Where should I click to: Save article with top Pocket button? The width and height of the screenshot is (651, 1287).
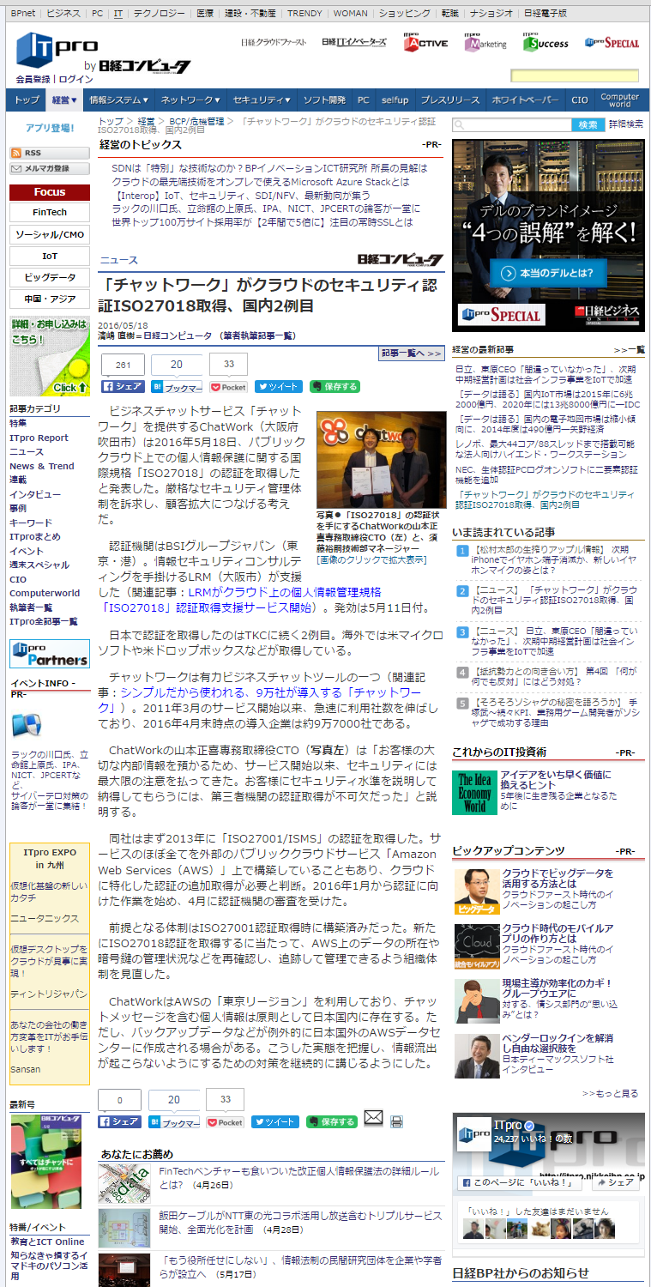click(x=228, y=387)
